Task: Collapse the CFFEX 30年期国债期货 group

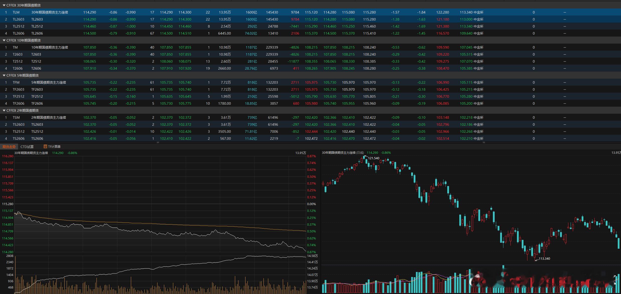Action: coord(4,5)
